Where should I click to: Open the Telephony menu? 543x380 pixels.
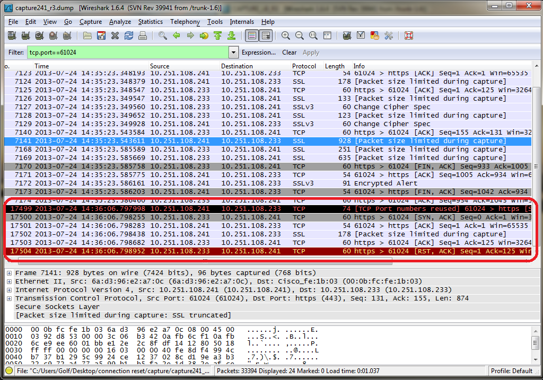pyautogui.click(x=185, y=21)
